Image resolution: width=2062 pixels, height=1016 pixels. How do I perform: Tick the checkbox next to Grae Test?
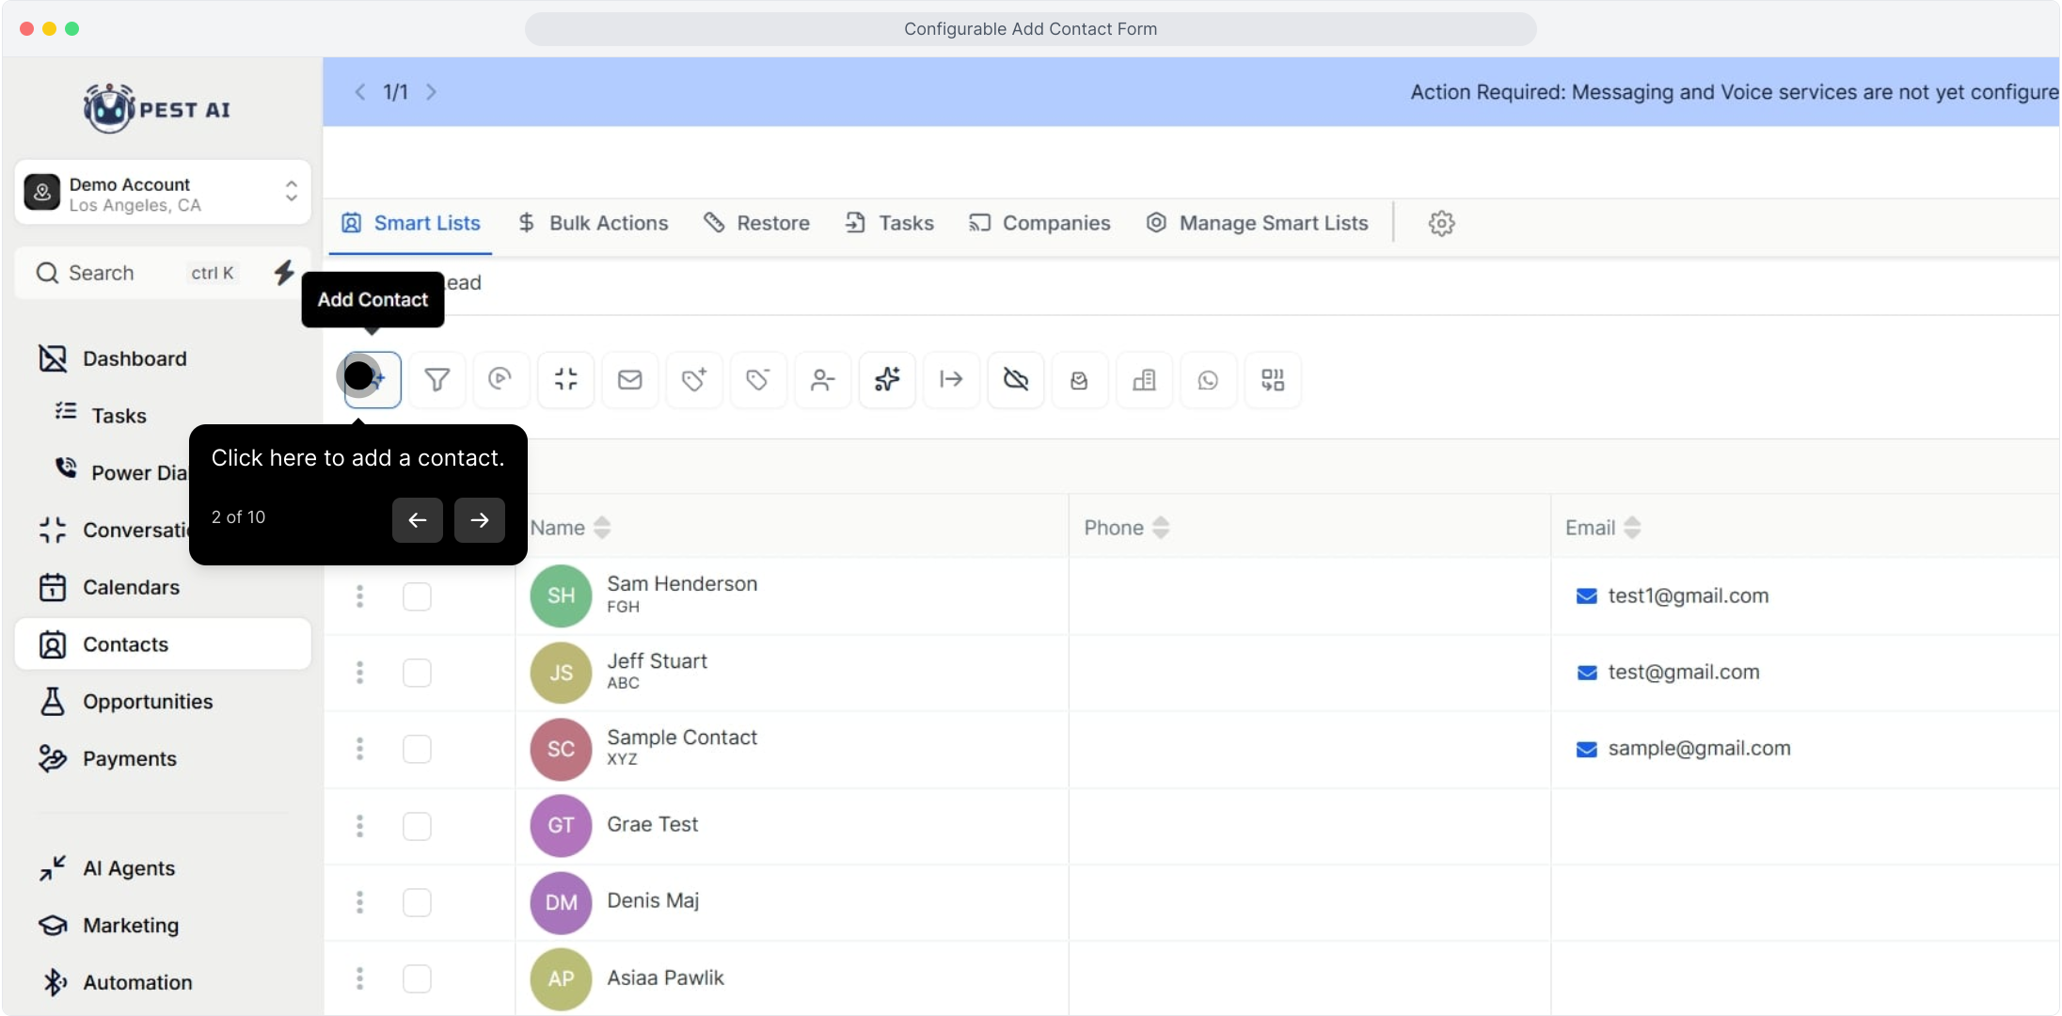coord(417,826)
